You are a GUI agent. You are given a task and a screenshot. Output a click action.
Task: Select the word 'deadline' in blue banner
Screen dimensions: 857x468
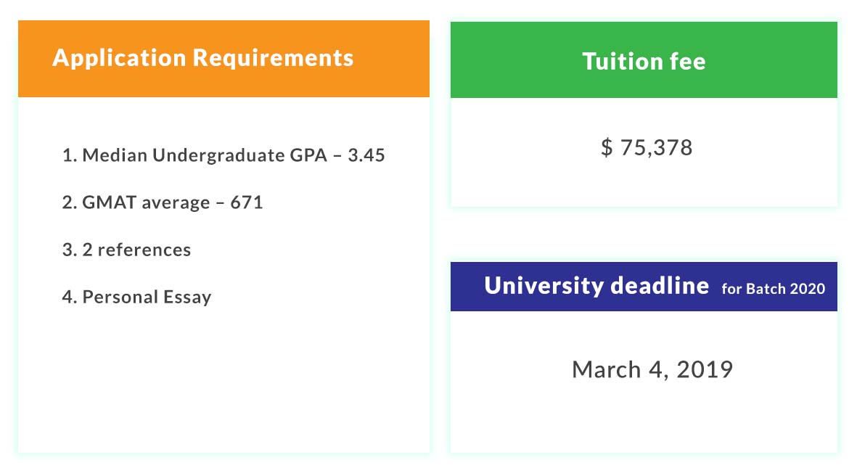(x=659, y=285)
